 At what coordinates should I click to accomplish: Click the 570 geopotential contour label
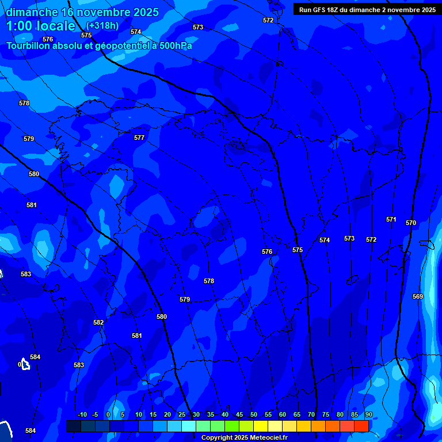pos(411,223)
